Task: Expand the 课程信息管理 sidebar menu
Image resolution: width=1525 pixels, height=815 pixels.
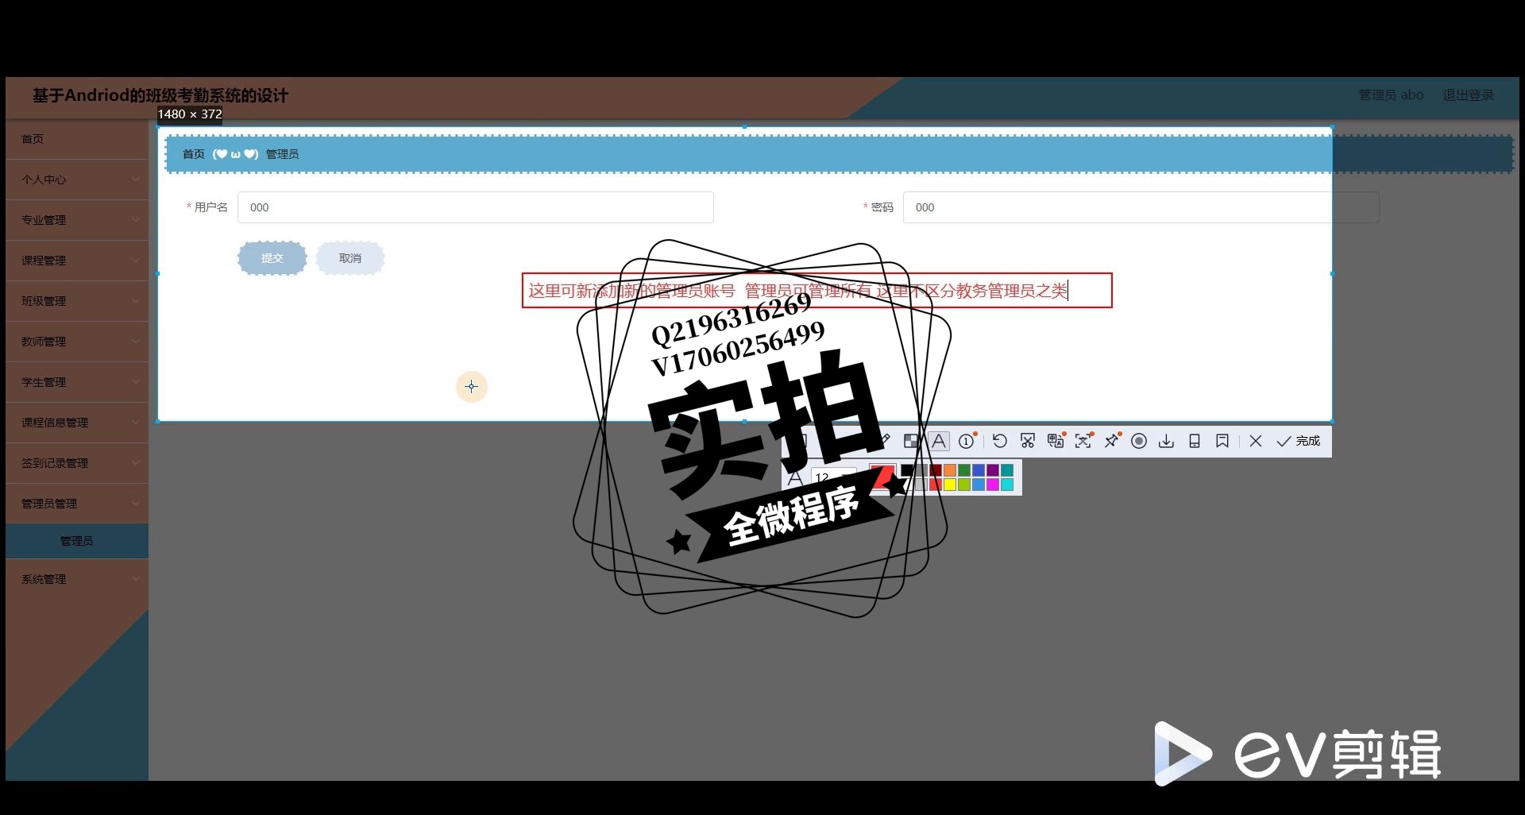Action: (x=77, y=423)
